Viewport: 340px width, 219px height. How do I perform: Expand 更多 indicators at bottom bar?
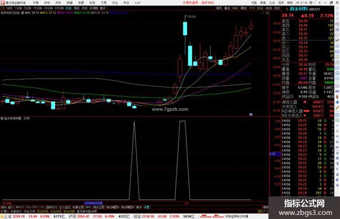click(139, 207)
